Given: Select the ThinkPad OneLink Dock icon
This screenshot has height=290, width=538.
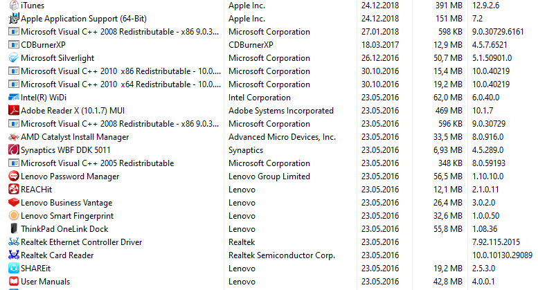Looking at the screenshot, I should (13, 228).
